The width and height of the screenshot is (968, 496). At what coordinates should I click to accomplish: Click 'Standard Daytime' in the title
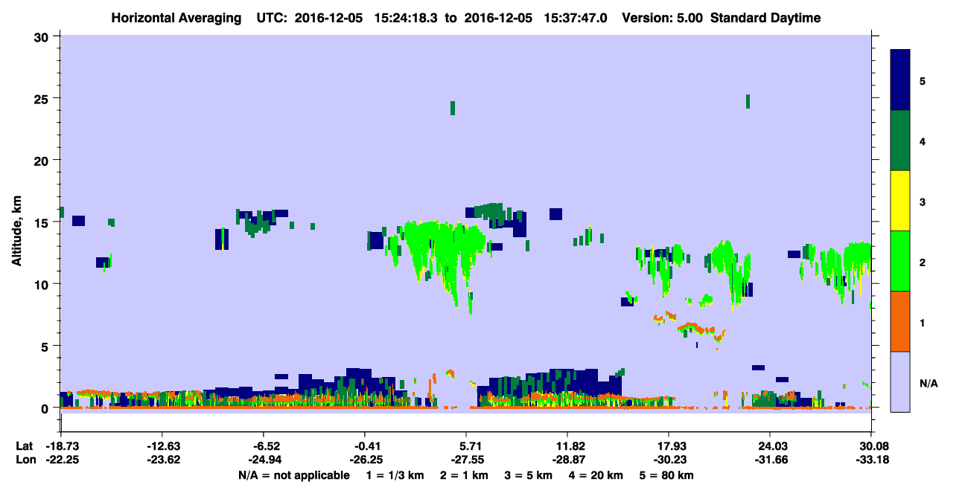(765, 18)
